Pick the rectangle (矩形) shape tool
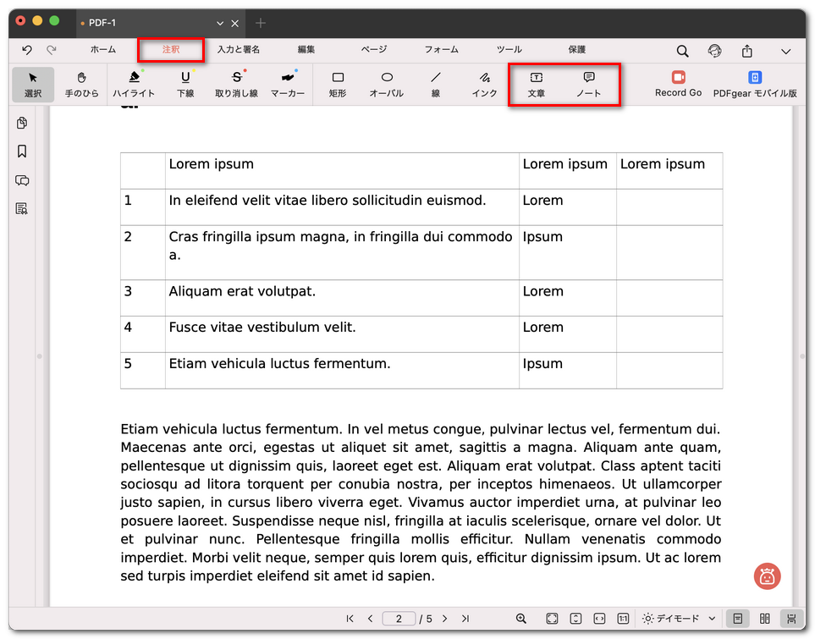The image size is (815, 639). pyautogui.click(x=338, y=84)
